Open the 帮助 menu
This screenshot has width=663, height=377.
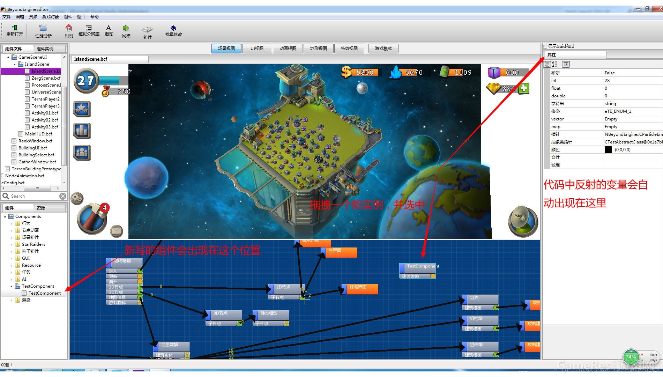[95, 16]
